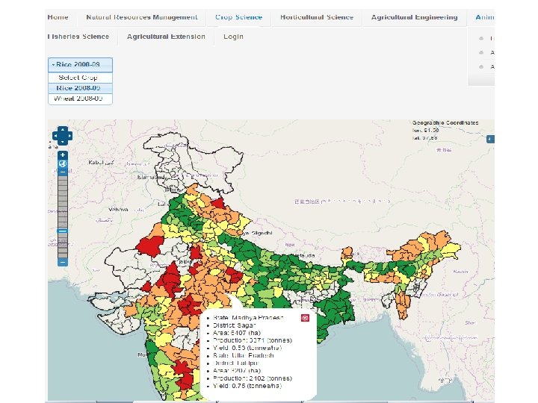The image size is (538, 403).
Task: Pan the map up with the arrow control
Action: tap(63, 130)
